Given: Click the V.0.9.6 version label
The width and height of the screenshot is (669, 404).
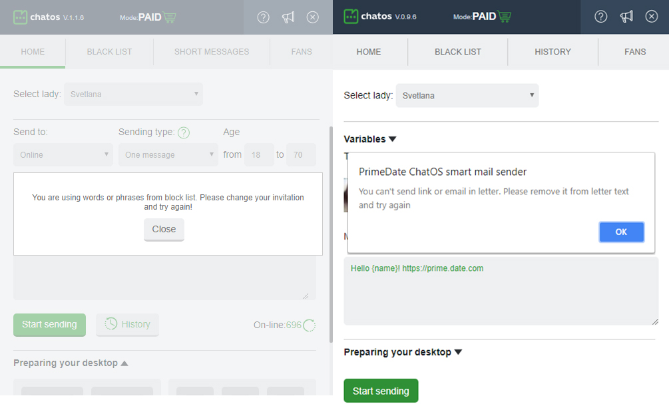Looking at the screenshot, I should [405, 17].
